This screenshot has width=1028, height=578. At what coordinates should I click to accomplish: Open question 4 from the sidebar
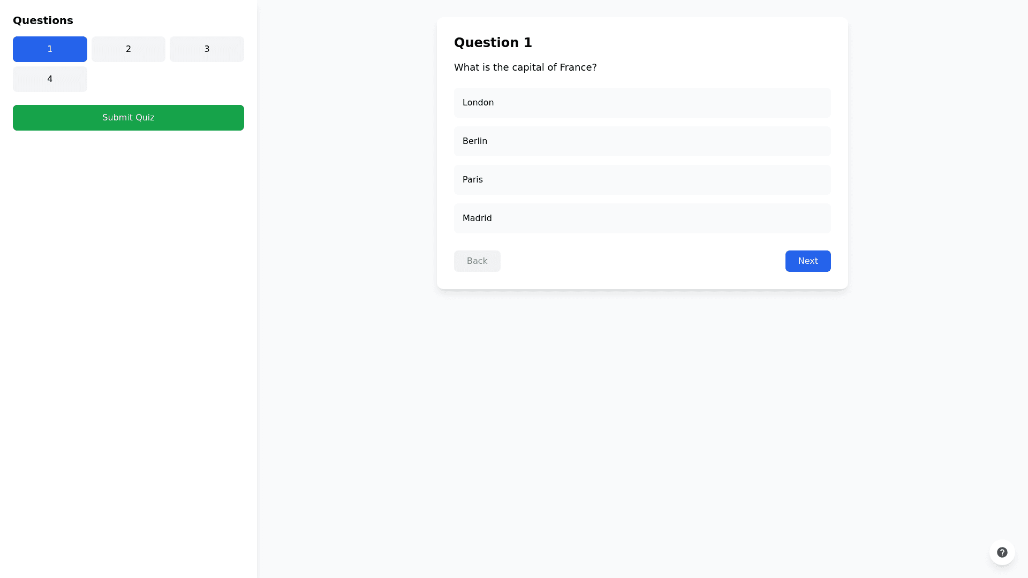point(50,79)
